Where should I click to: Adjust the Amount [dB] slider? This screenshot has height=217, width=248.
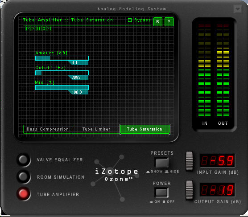[x=62, y=58]
